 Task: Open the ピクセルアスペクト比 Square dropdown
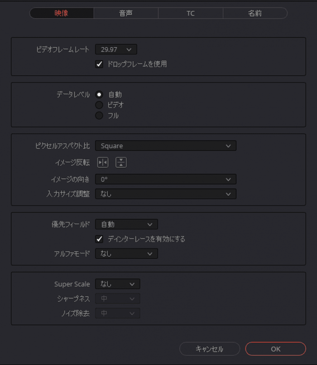coord(166,146)
